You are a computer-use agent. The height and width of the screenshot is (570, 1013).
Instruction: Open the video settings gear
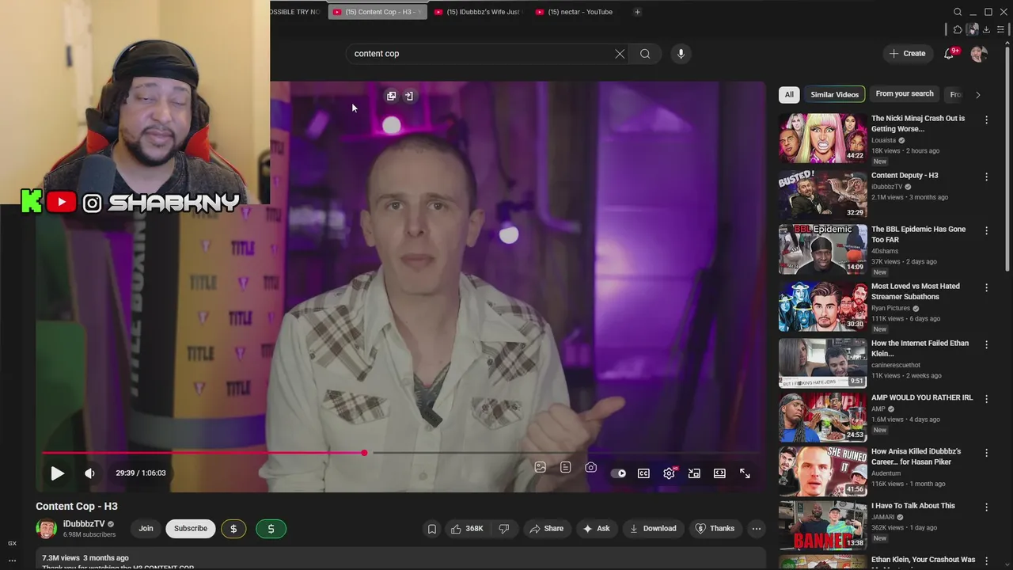pos(669,473)
